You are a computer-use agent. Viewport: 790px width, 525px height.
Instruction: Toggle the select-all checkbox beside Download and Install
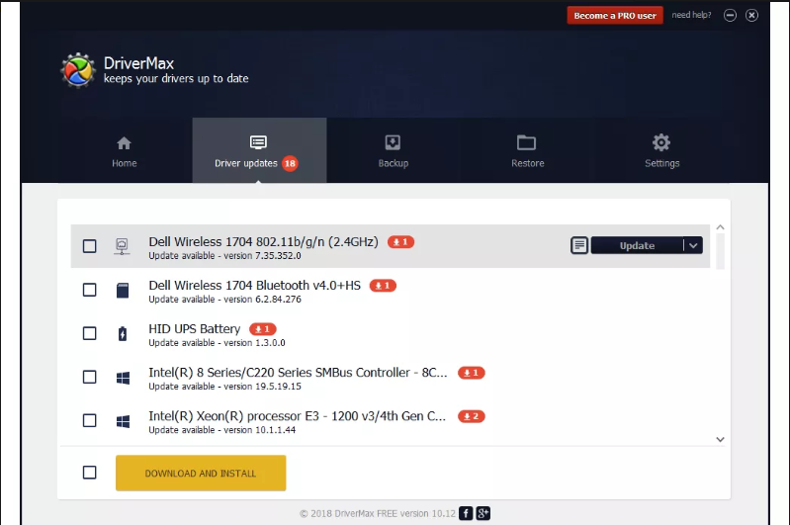[90, 472]
